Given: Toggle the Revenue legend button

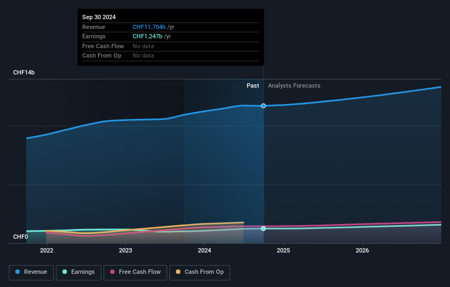Looking at the screenshot, I should (31, 272).
